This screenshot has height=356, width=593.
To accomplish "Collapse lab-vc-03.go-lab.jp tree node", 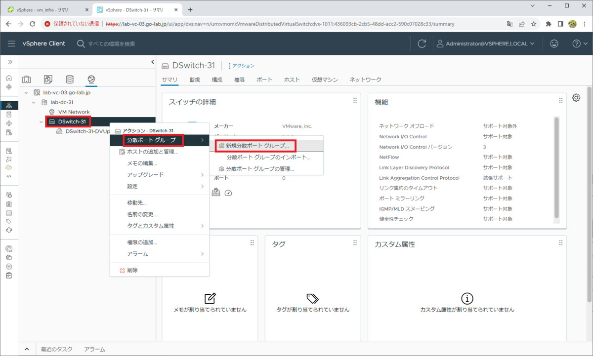I will tap(26, 92).
